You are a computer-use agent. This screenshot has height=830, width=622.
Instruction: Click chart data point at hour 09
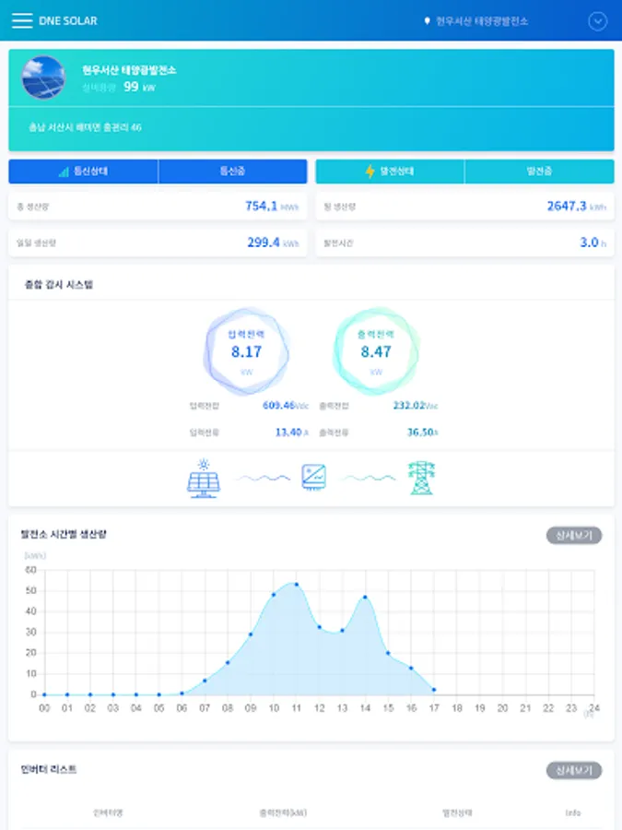pyautogui.click(x=251, y=634)
